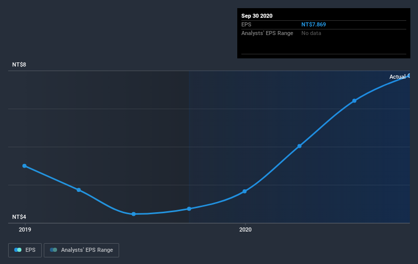Viewport: 418px width, 264px height.
Task: Click the EPS data point at 2020
Action: pos(244,191)
